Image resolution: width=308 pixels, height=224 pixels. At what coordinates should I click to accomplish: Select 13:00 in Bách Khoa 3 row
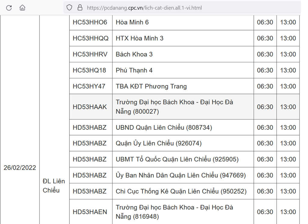pos(288,54)
